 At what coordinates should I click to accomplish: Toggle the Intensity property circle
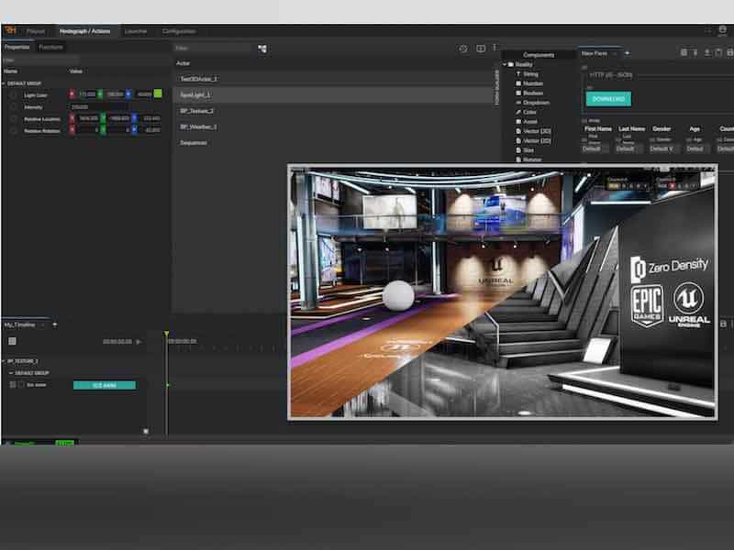click(x=14, y=106)
